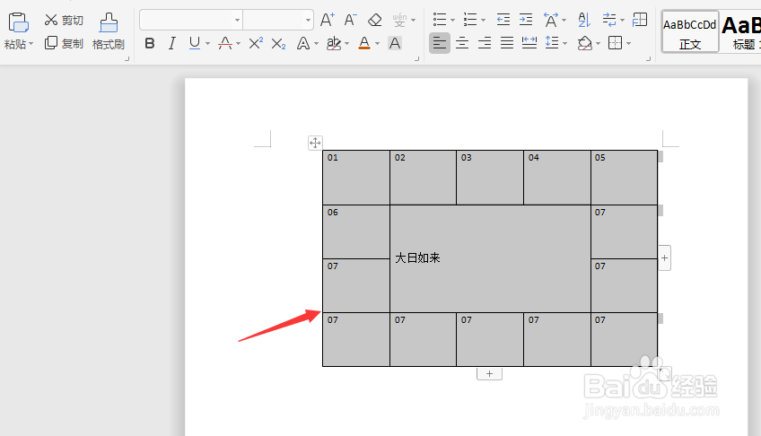Click the table cell containing 04
The width and height of the screenshot is (761, 436).
pyautogui.click(x=557, y=178)
